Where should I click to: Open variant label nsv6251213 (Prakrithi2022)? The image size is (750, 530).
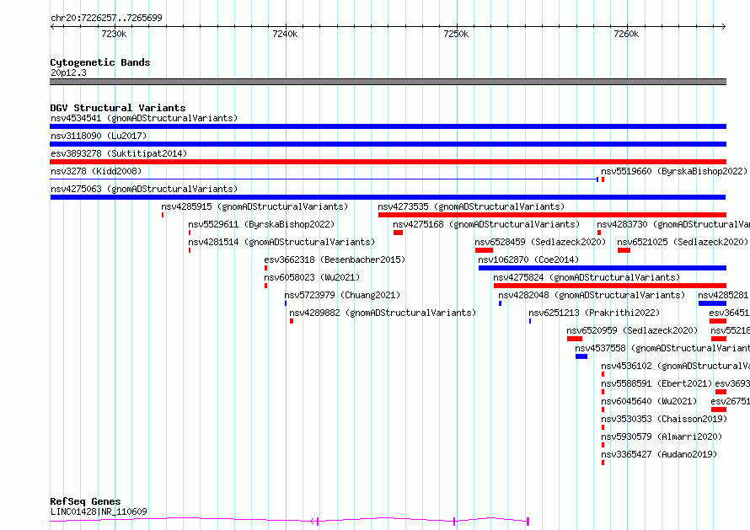point(594,313)
